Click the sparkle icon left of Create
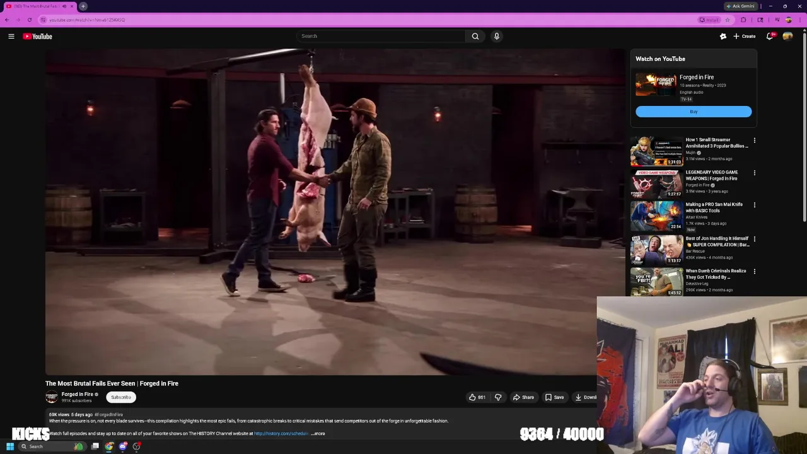Viewport: 807px width, 454px height. tap(723, 37)
